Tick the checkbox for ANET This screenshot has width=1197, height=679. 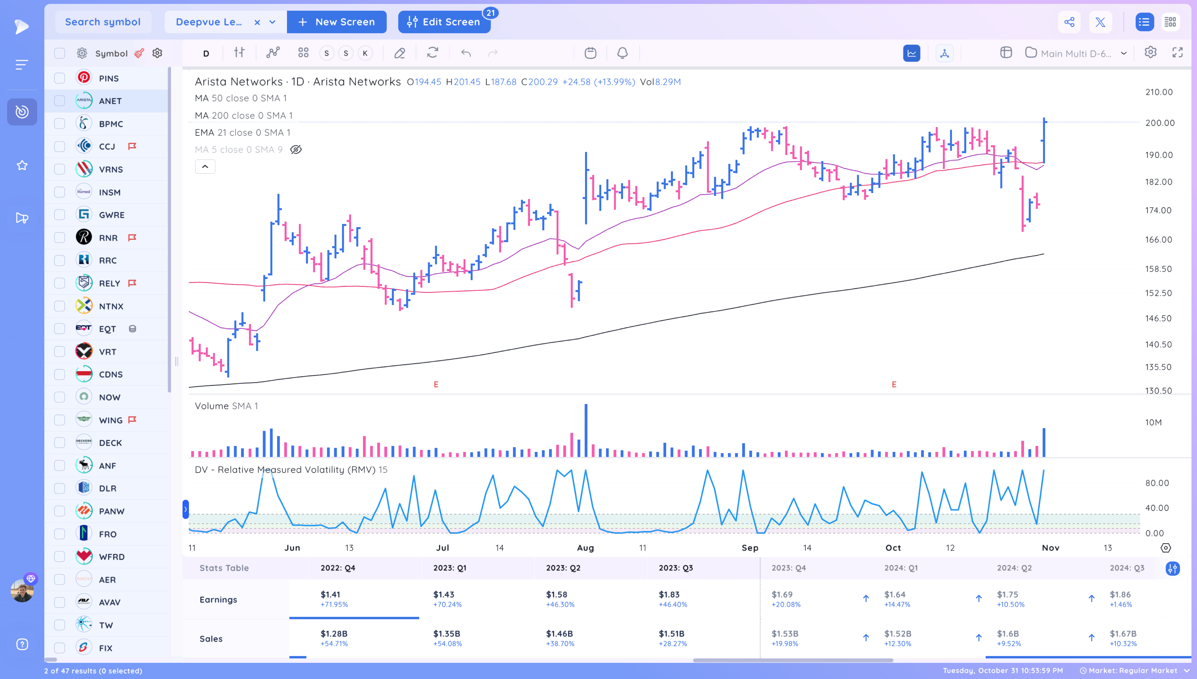point(60,101)
